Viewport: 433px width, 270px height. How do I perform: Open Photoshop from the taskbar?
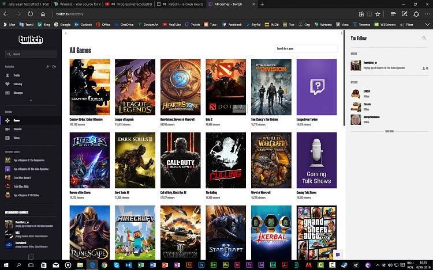coord(201,265)
